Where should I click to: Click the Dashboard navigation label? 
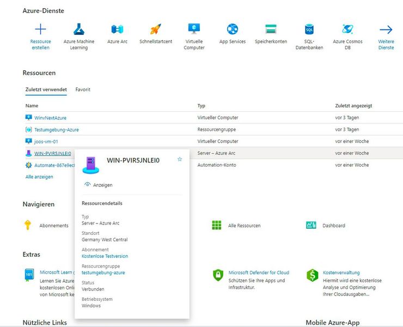tap(334, 226)
